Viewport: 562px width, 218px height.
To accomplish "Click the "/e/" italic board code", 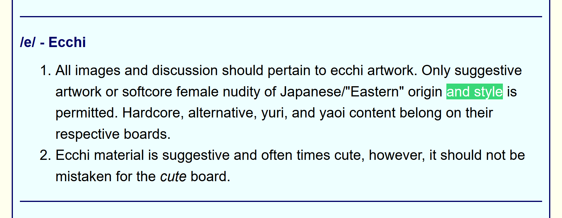I will click(x=28, y=42).
